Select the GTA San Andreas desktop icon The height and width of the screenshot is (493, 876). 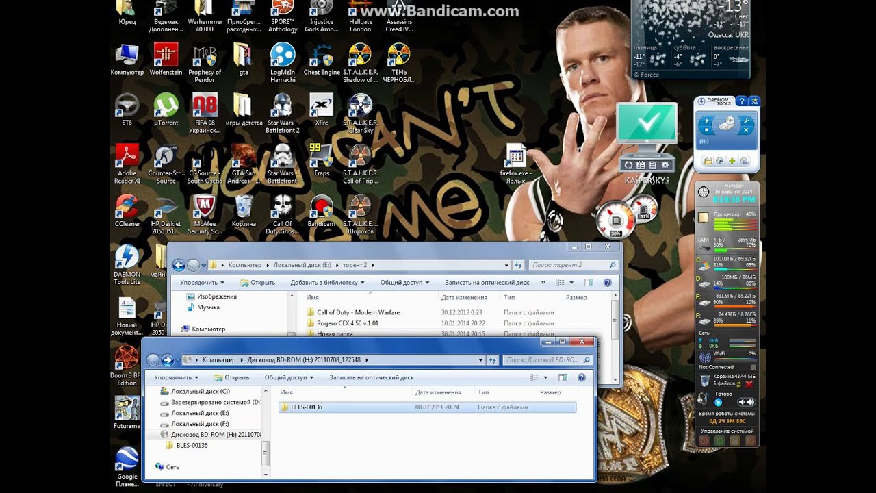244,164
